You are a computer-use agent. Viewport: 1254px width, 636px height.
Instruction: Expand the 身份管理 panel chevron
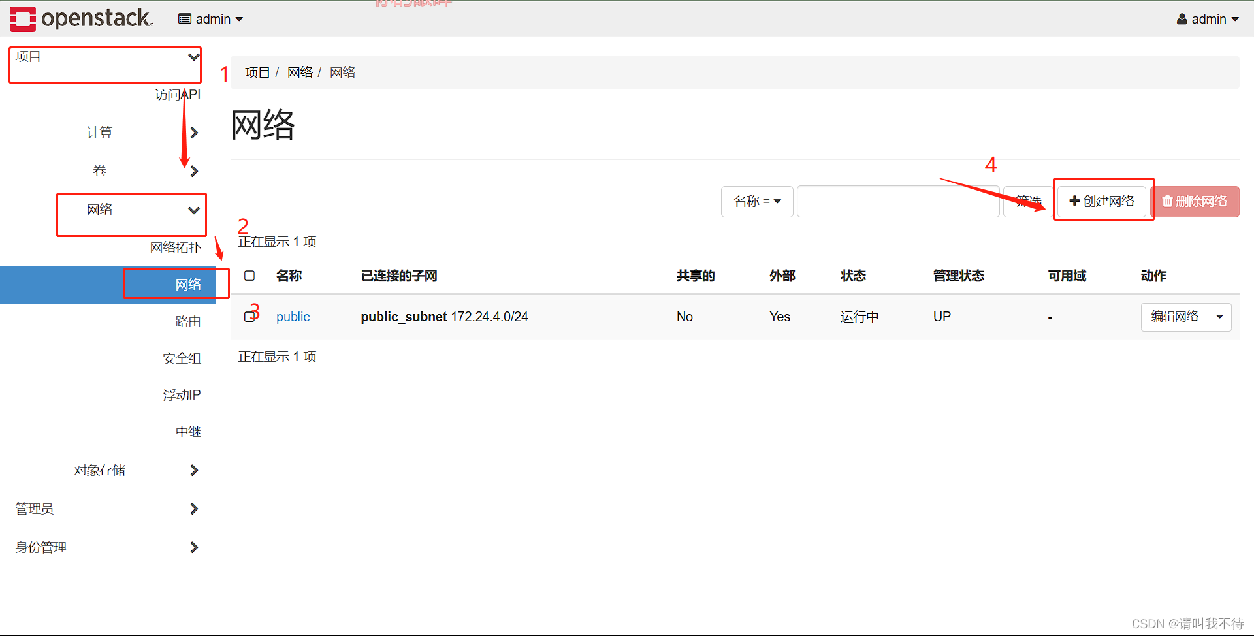194,547
